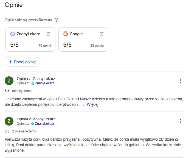Click the green Z avatar of first review

click(9, 81)
